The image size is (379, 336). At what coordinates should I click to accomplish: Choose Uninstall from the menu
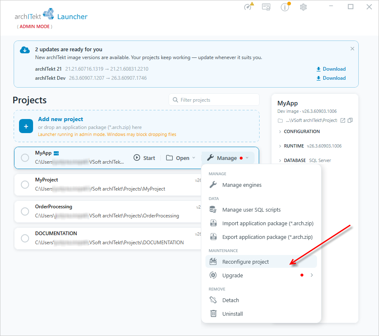[261, 314]
